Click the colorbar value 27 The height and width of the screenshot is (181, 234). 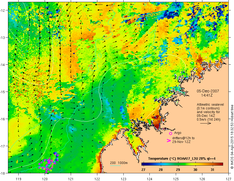143,170
